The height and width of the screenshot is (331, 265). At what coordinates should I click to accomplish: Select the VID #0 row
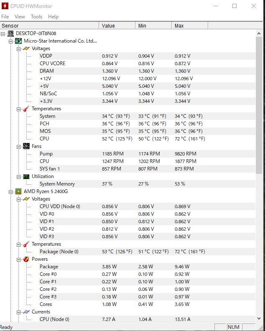147,214
